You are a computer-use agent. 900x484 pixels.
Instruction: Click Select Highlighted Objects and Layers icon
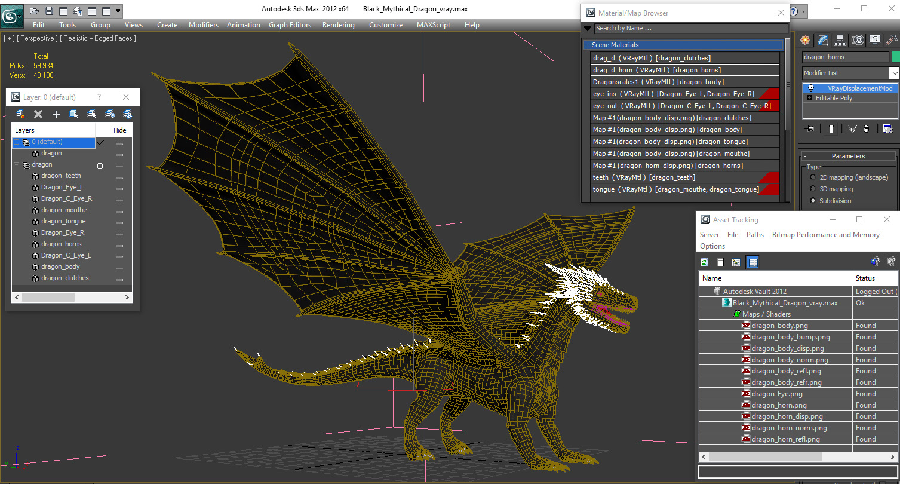point(74,114)
